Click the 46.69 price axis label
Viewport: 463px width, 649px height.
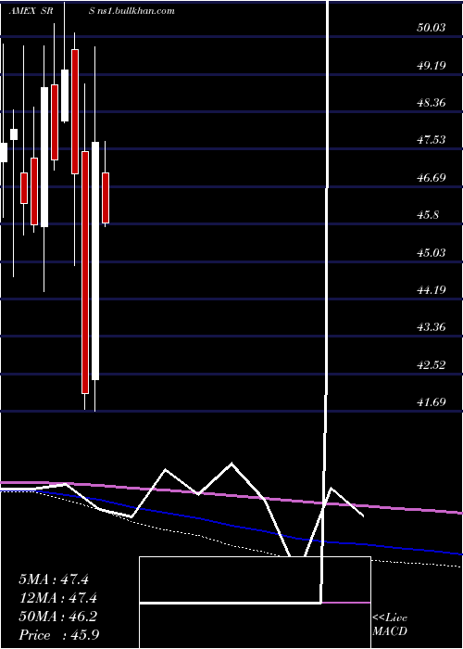click(x=432, y=178)
